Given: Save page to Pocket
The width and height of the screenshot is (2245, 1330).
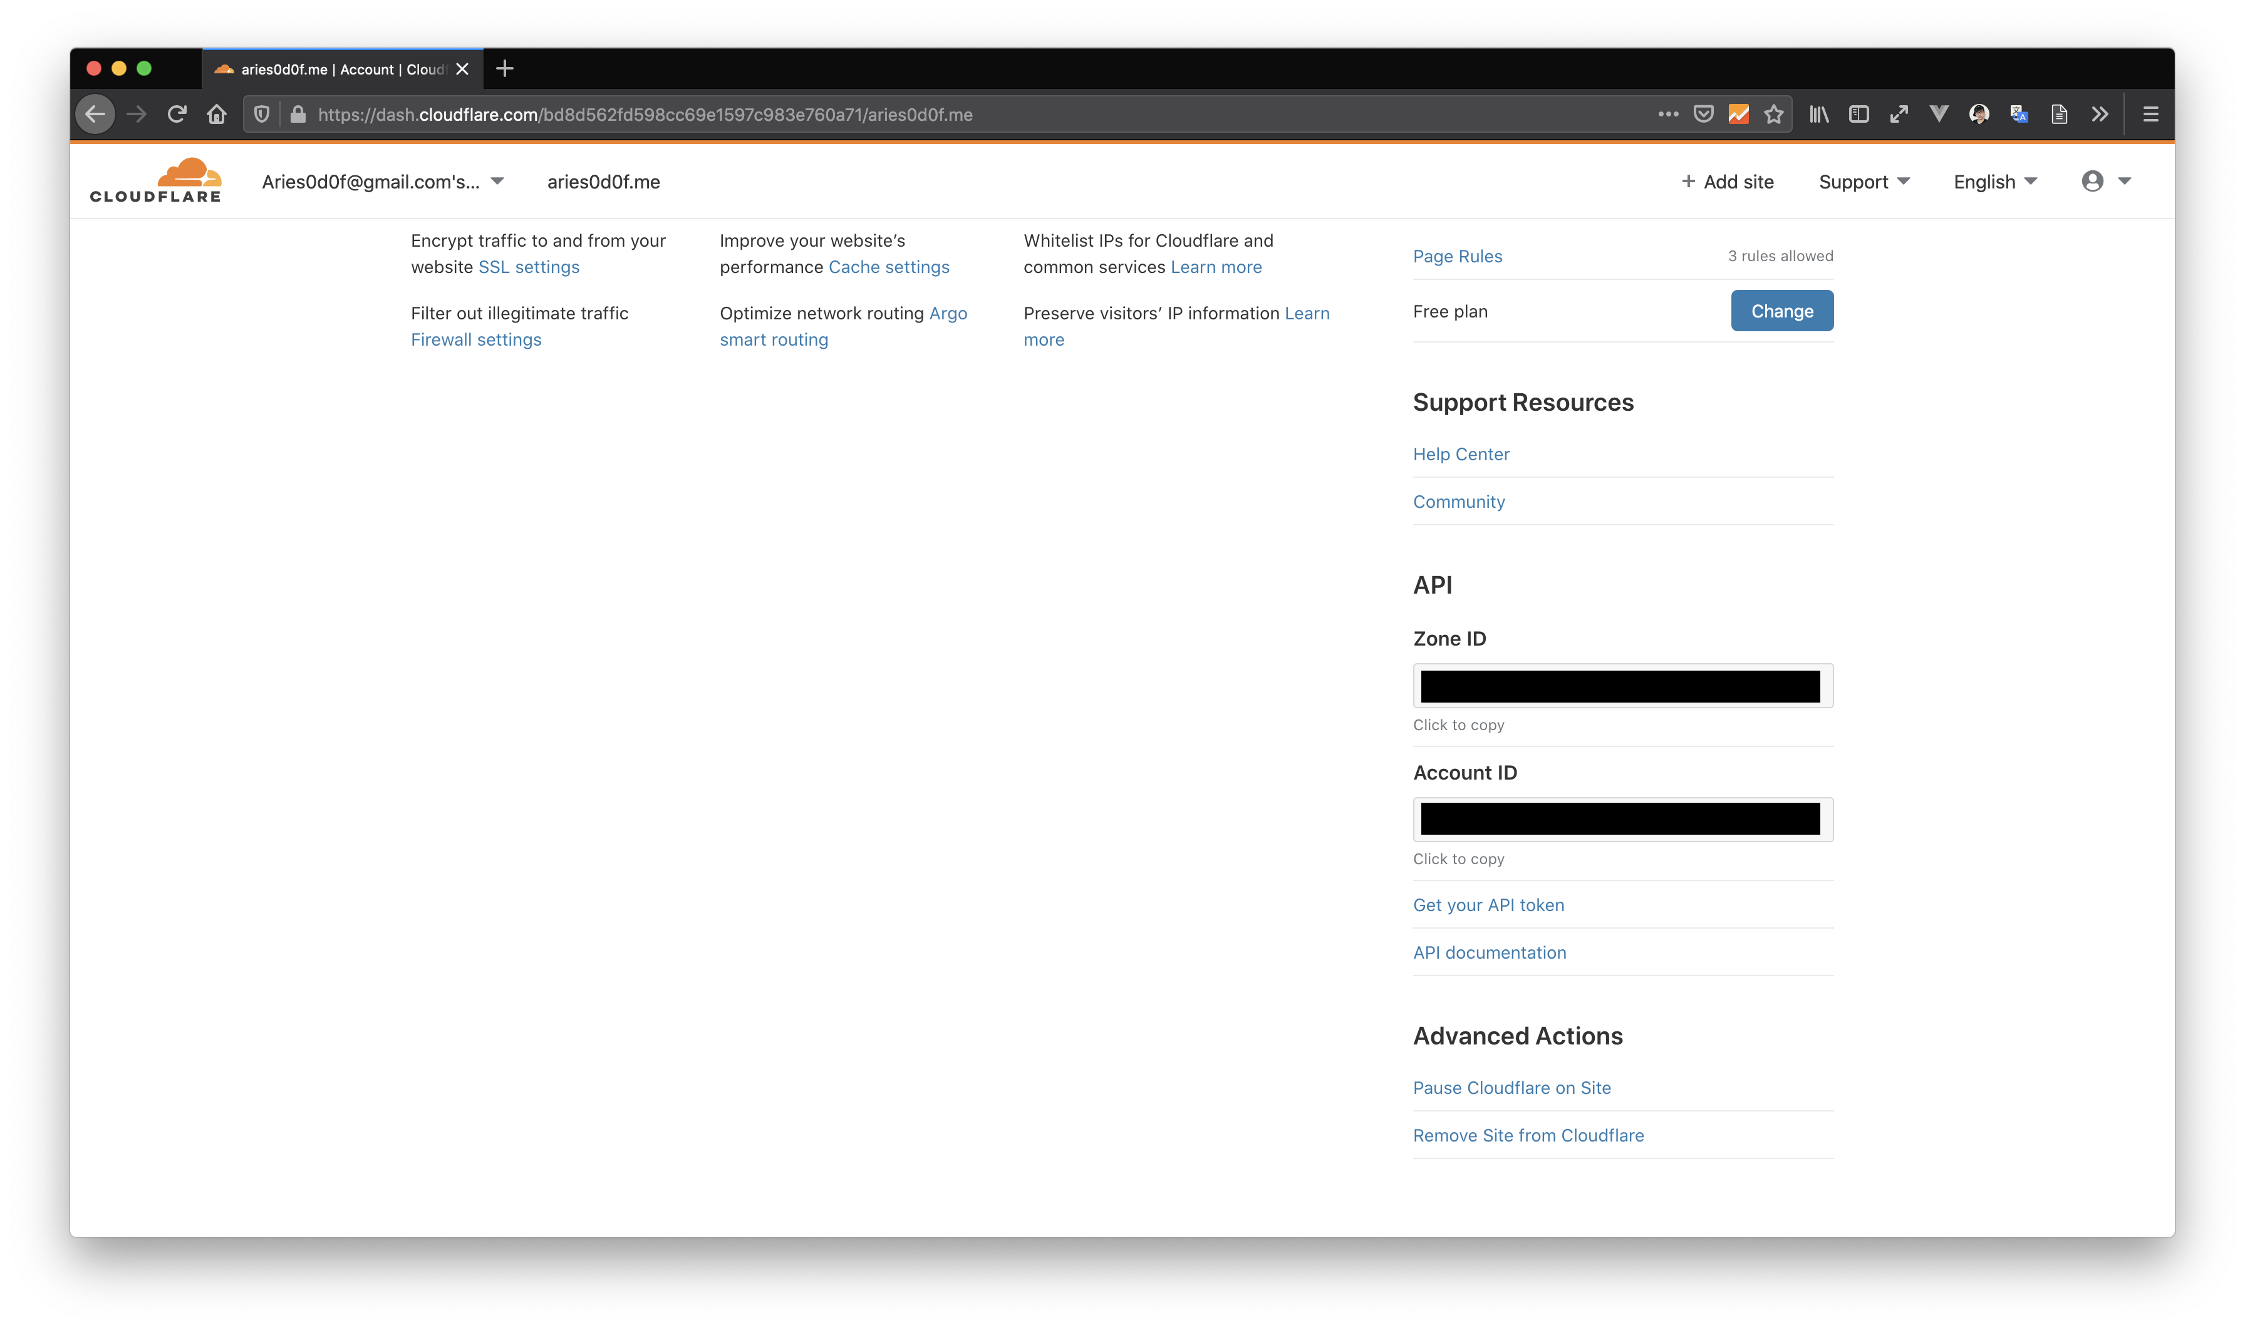Looking at the screenshot, I should 1703,115.
